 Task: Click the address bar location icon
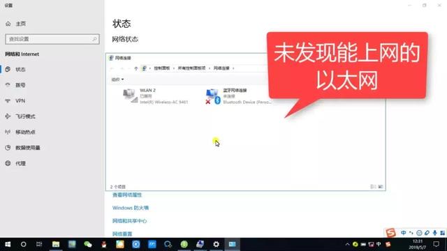coord(145,68)
